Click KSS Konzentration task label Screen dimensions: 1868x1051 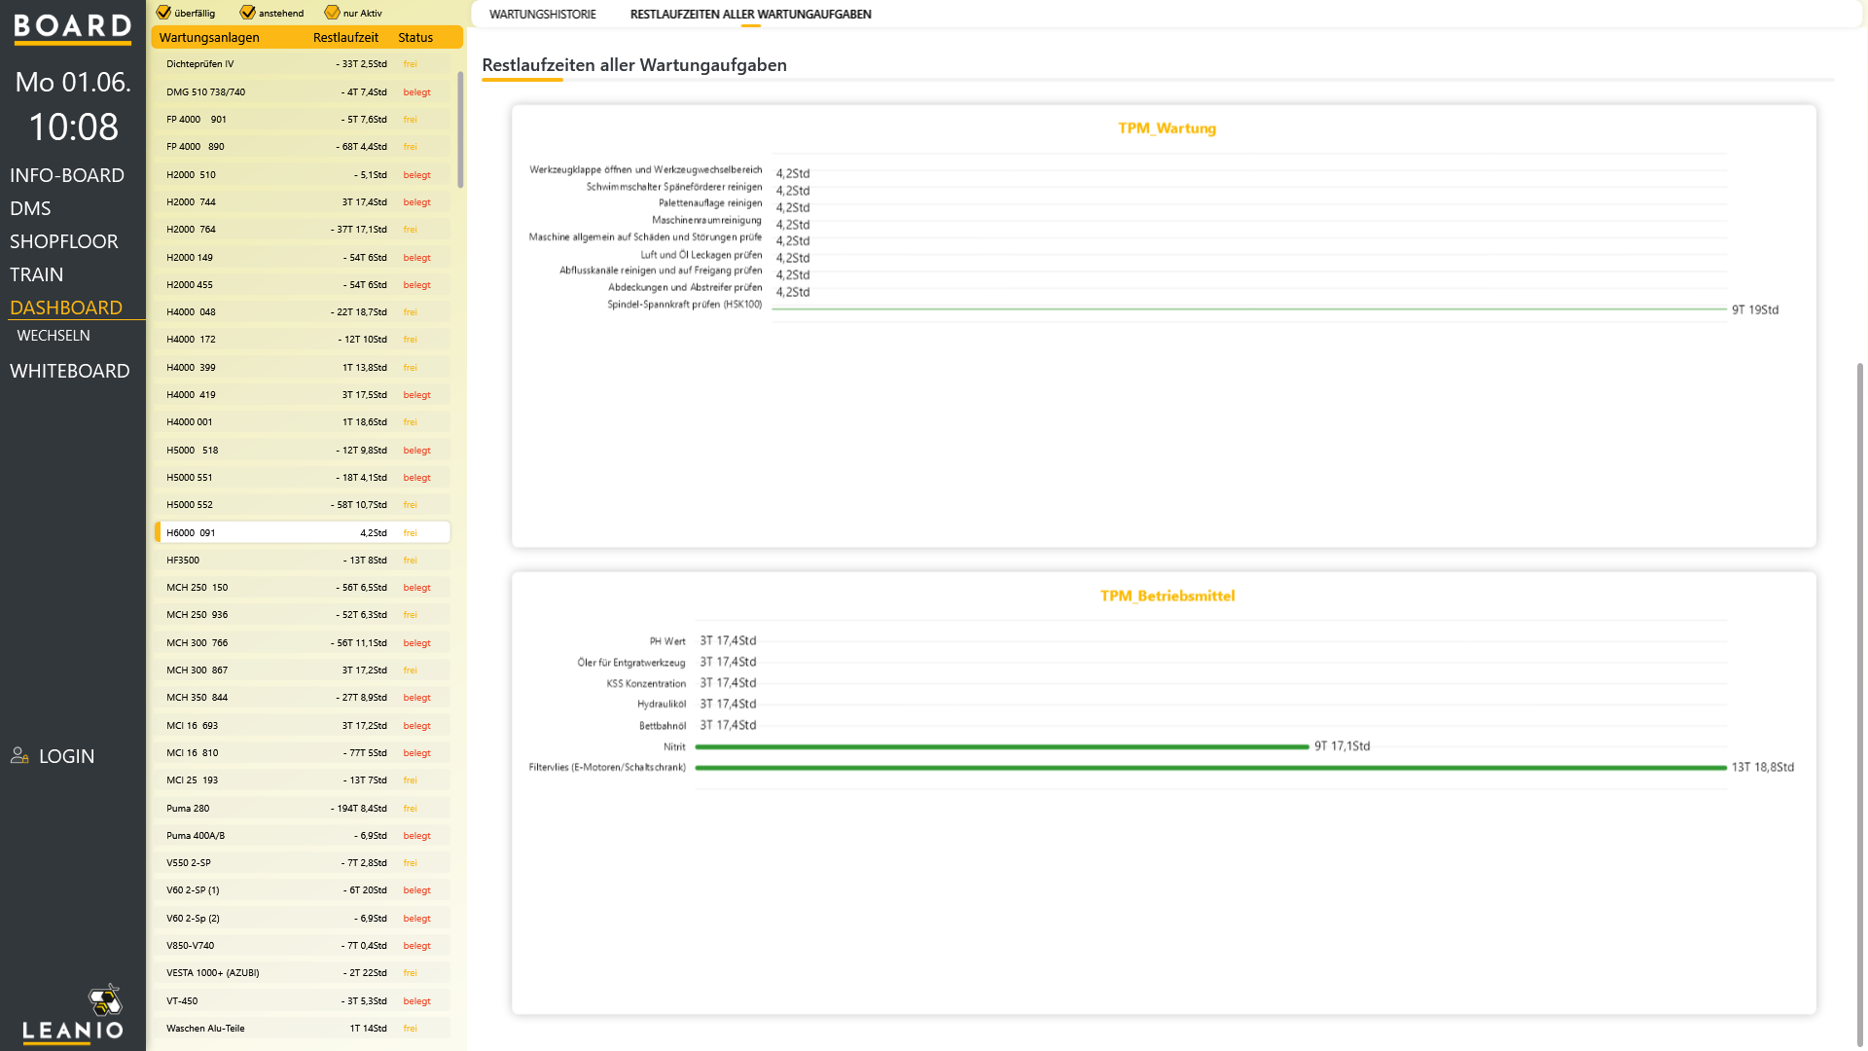(646, 684)
